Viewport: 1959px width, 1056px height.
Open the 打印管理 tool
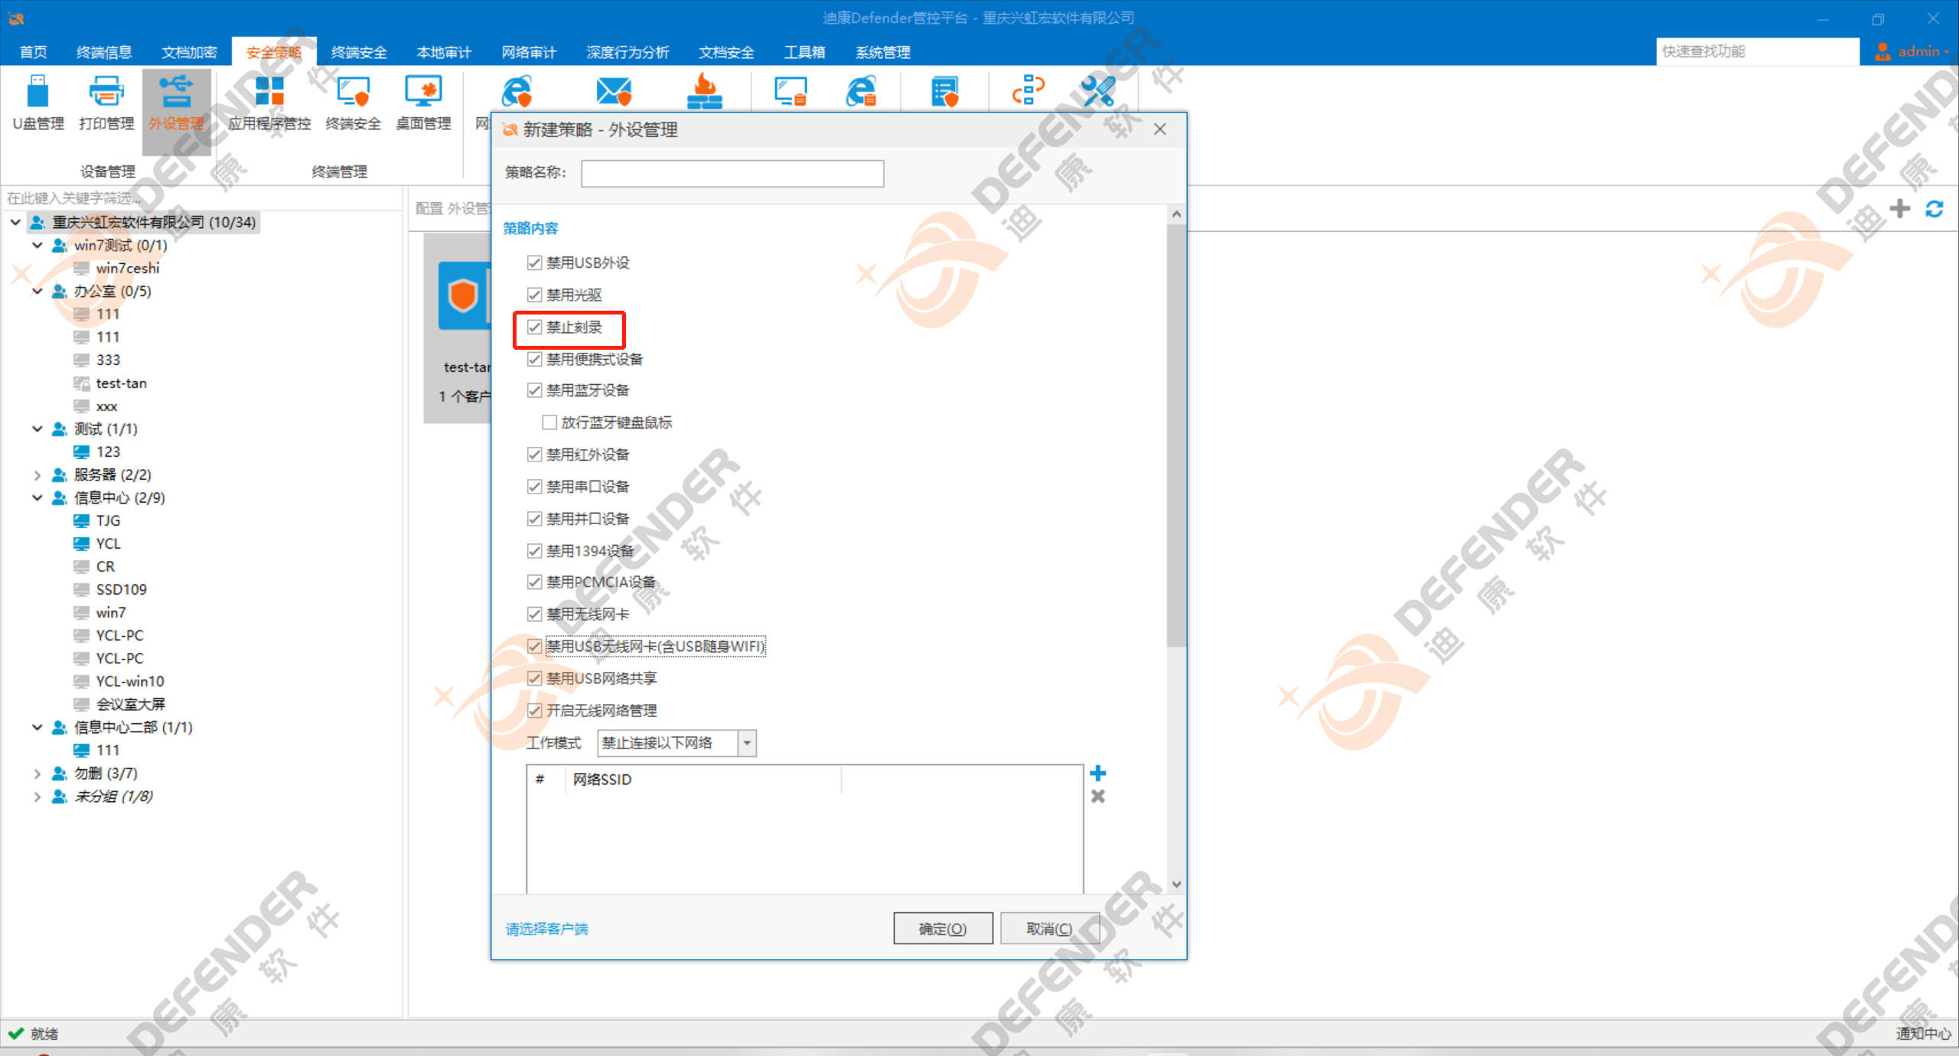[106, 103]
